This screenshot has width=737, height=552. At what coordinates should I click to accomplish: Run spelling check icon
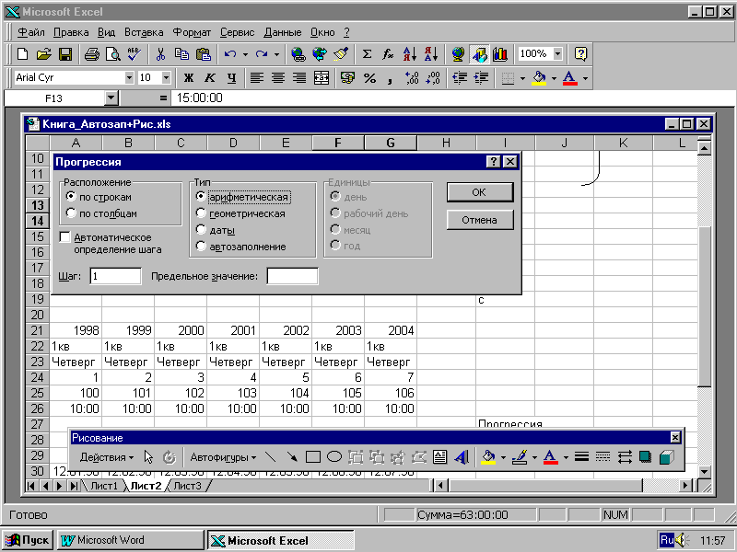point(134,54)
